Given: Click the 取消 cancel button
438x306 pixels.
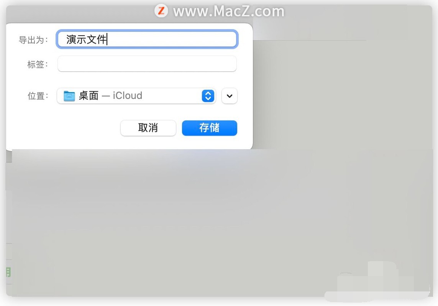Looking at the screenshot, I should [x=148, y=128].
